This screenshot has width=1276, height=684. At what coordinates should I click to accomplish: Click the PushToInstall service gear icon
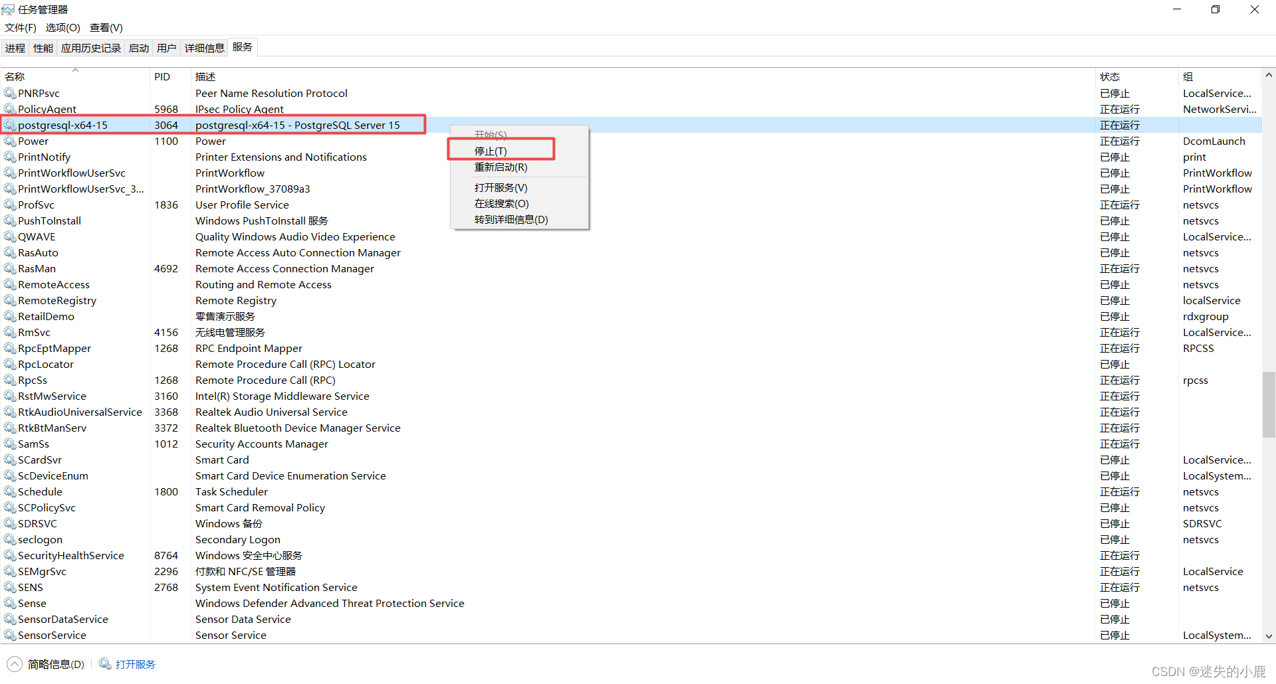(10, 220)
